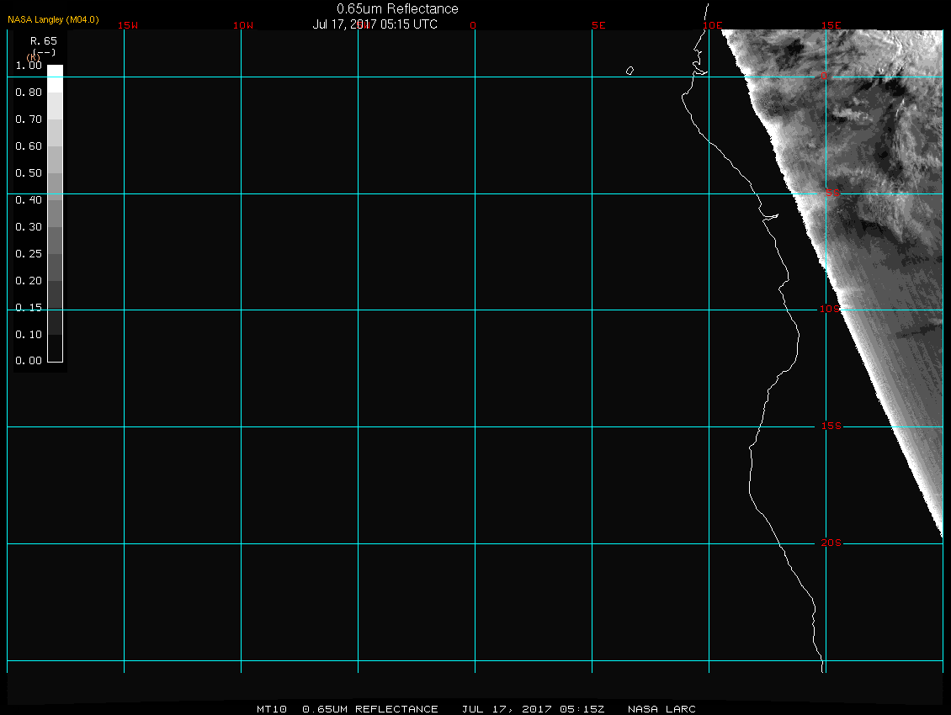Click the NASA LARC text in footer

click(x=662, y=709)
